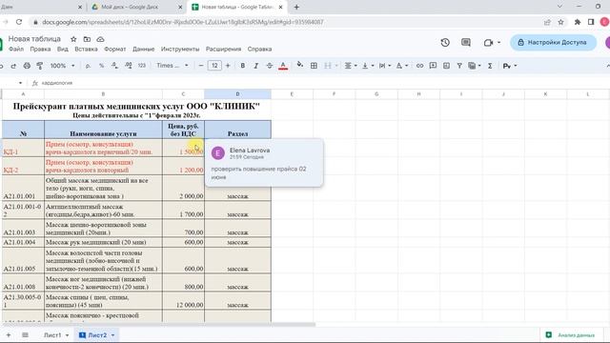Open more number formats (123)
The width and height of the screenshot is (610, 343).
pos(142,66)
